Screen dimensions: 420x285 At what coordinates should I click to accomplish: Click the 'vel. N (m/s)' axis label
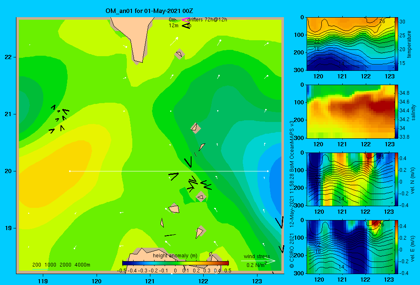click(x=413, y=180)
